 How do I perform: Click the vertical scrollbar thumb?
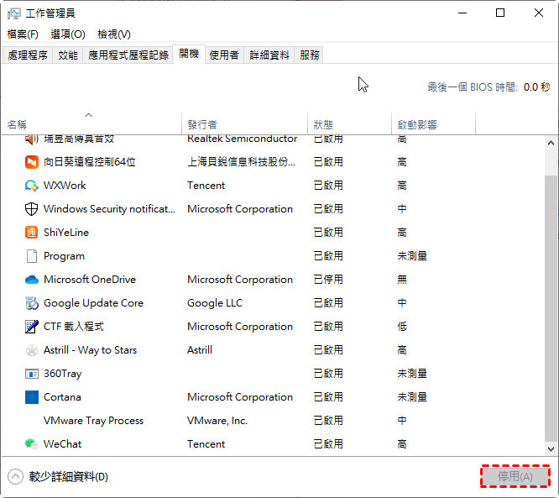click(x=551, y=308)
